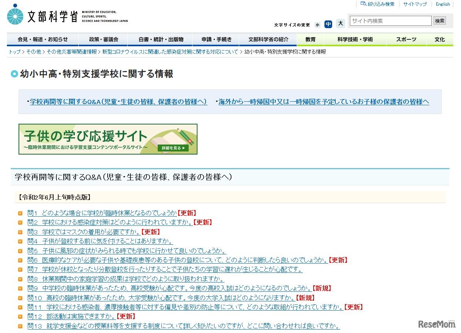Screen dimensions: 461x333
Task: Switch text size to 大
Action: pyautogui.click(x=340, y=24)
